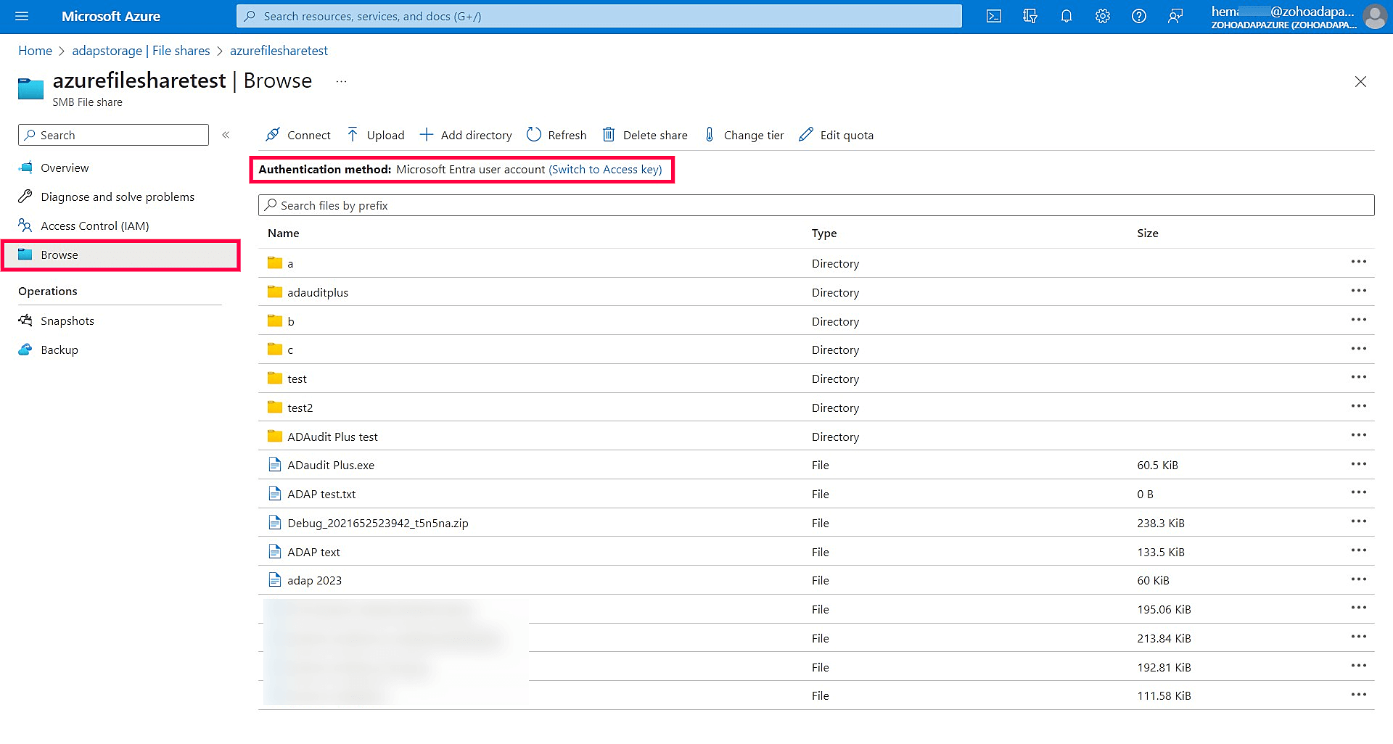Image resolution: width=1393 pixels, height=744 pixels.
Task: Collapse the left sidebar
Action: [x=226, y=135]
